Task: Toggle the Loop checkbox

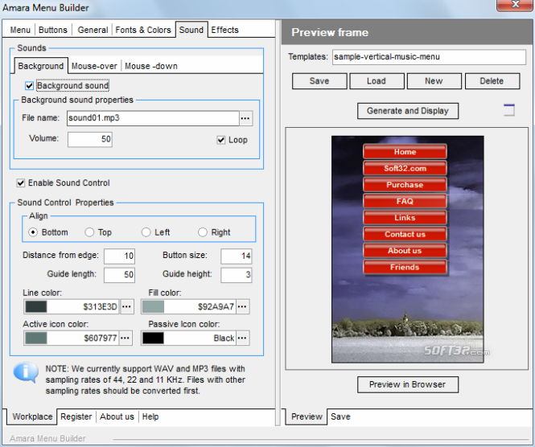Action: point(221,140)
